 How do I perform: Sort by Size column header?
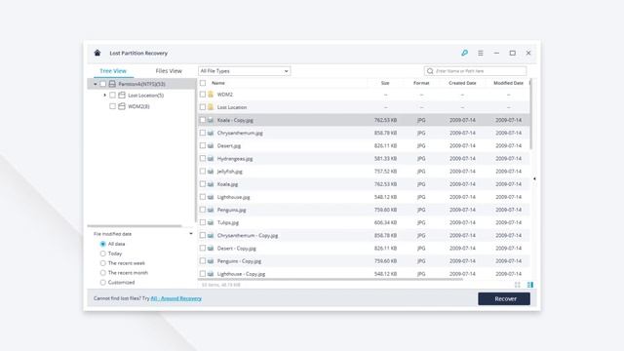coord(385,83)
